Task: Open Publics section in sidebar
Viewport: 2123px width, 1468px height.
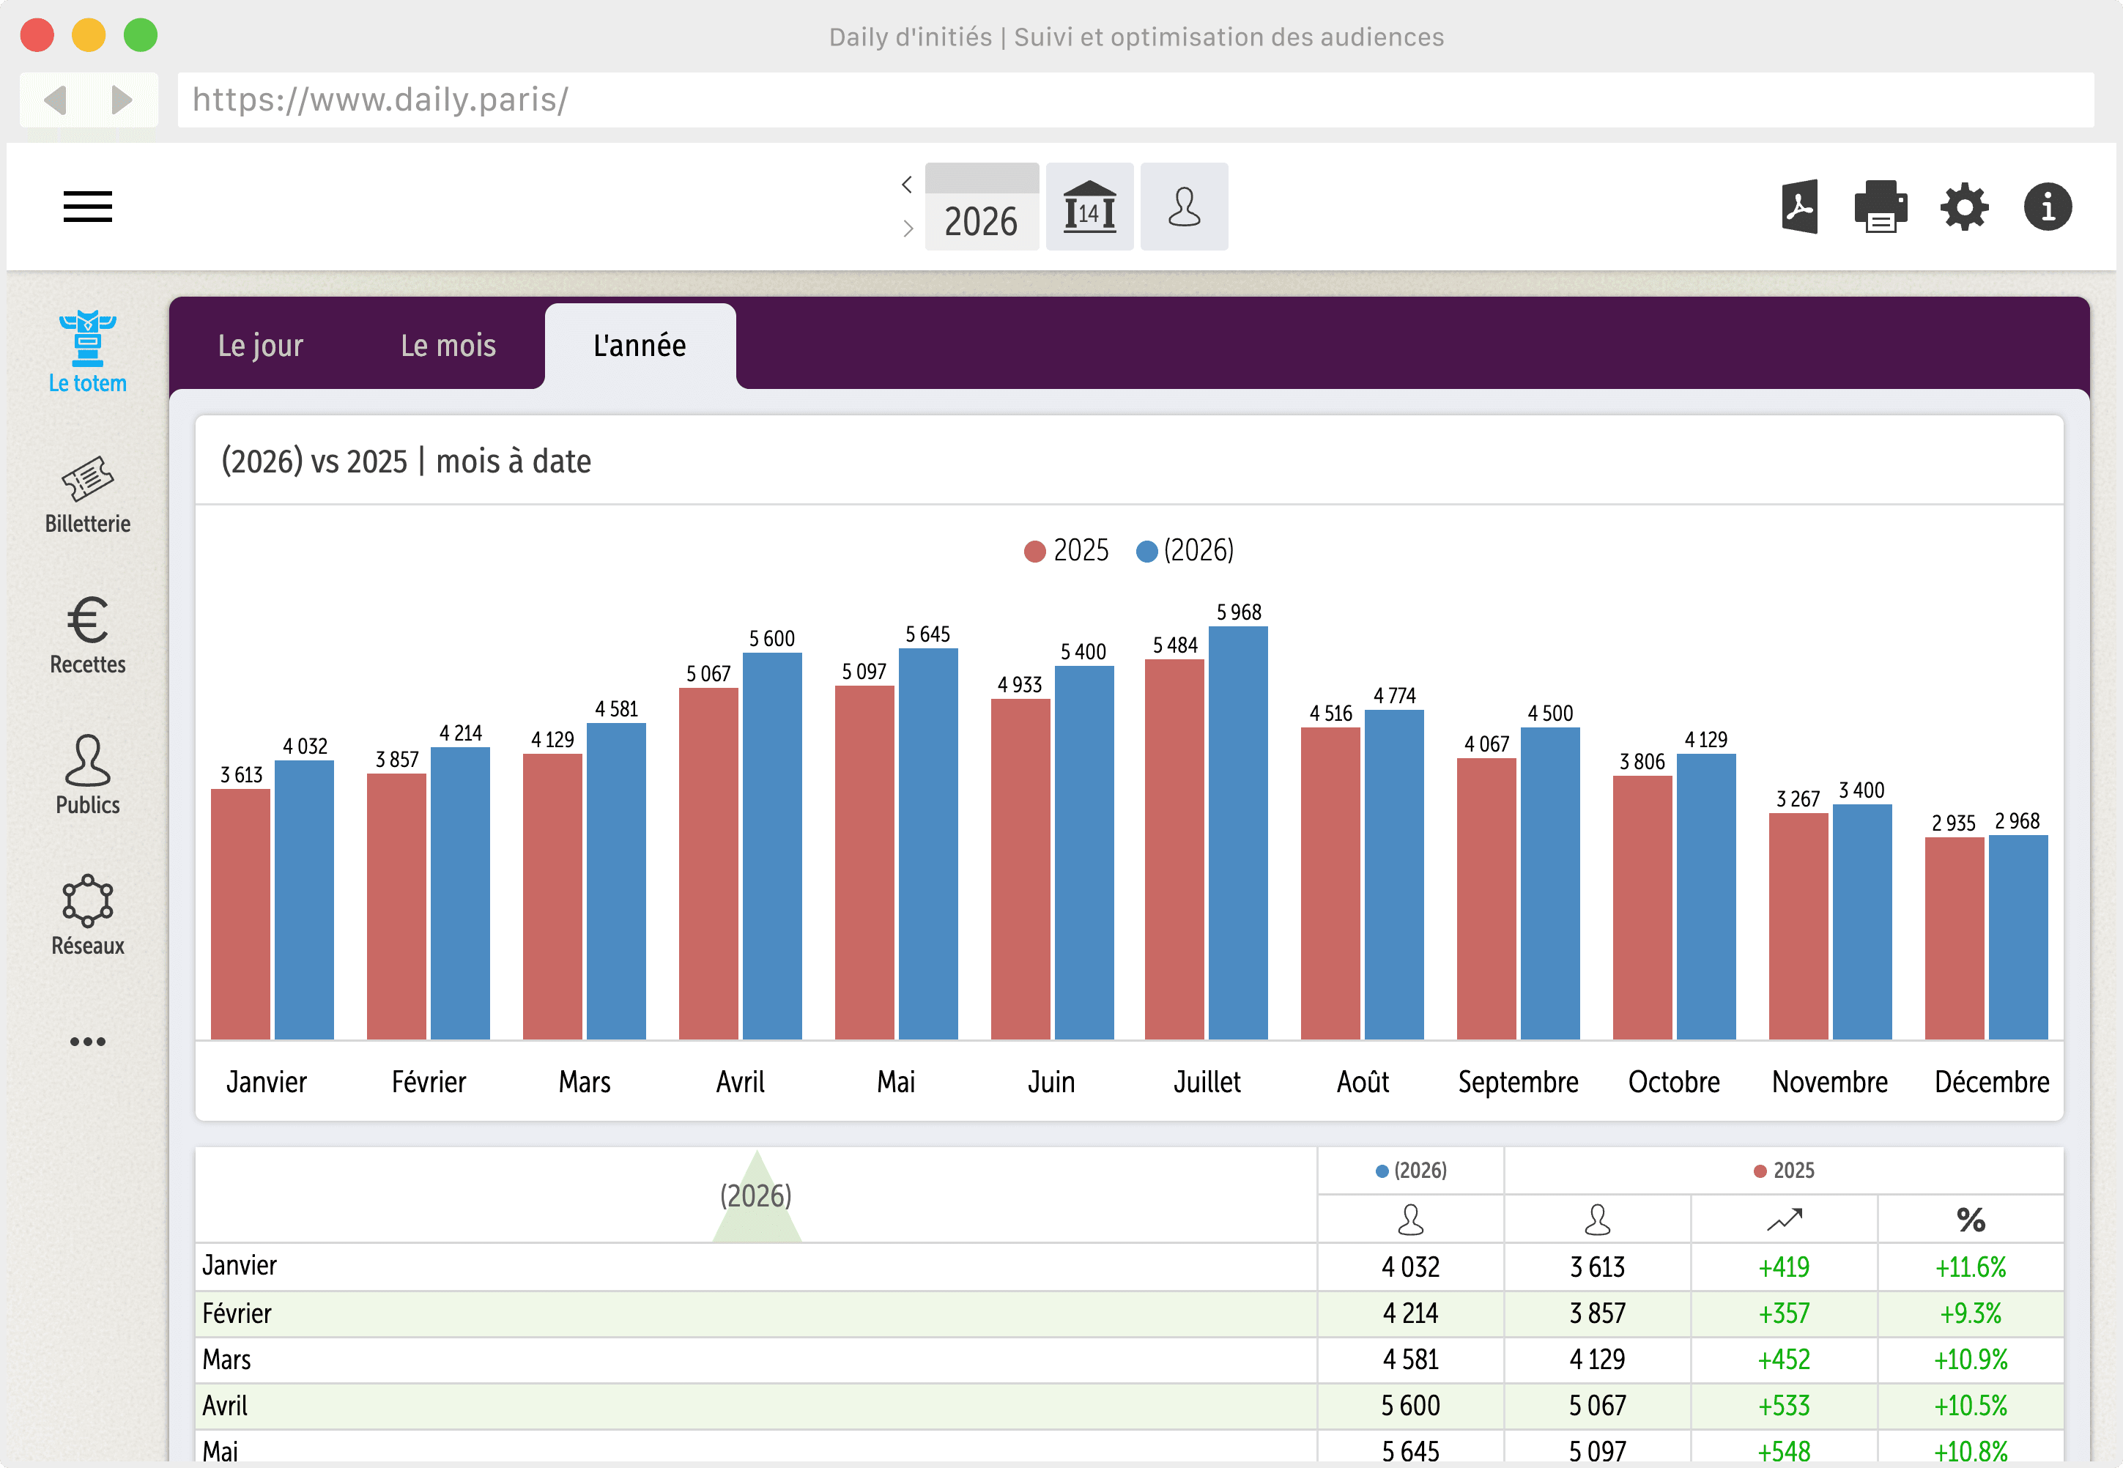Action: pos(87,776)
